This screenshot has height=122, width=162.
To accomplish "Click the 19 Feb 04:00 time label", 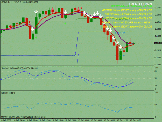I will (x=97, y=120).
